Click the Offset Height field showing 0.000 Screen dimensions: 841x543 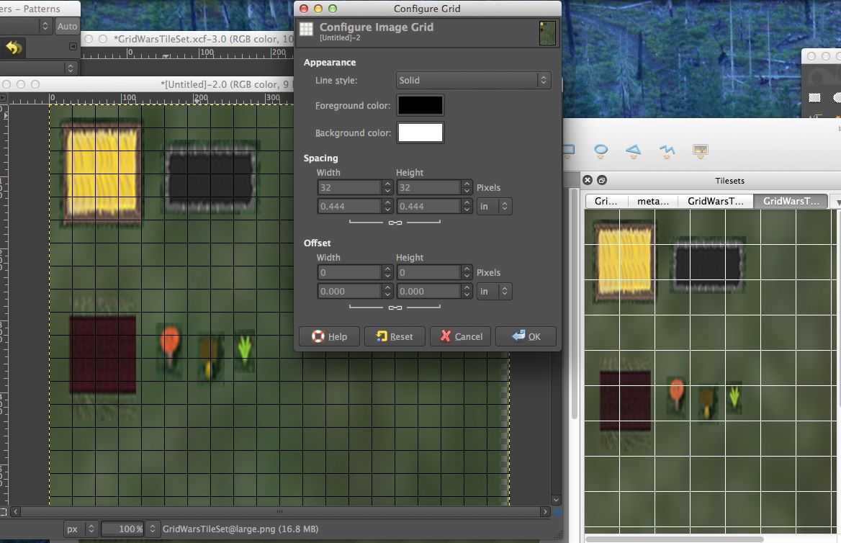pyautogui.click(x=428, y=291)
